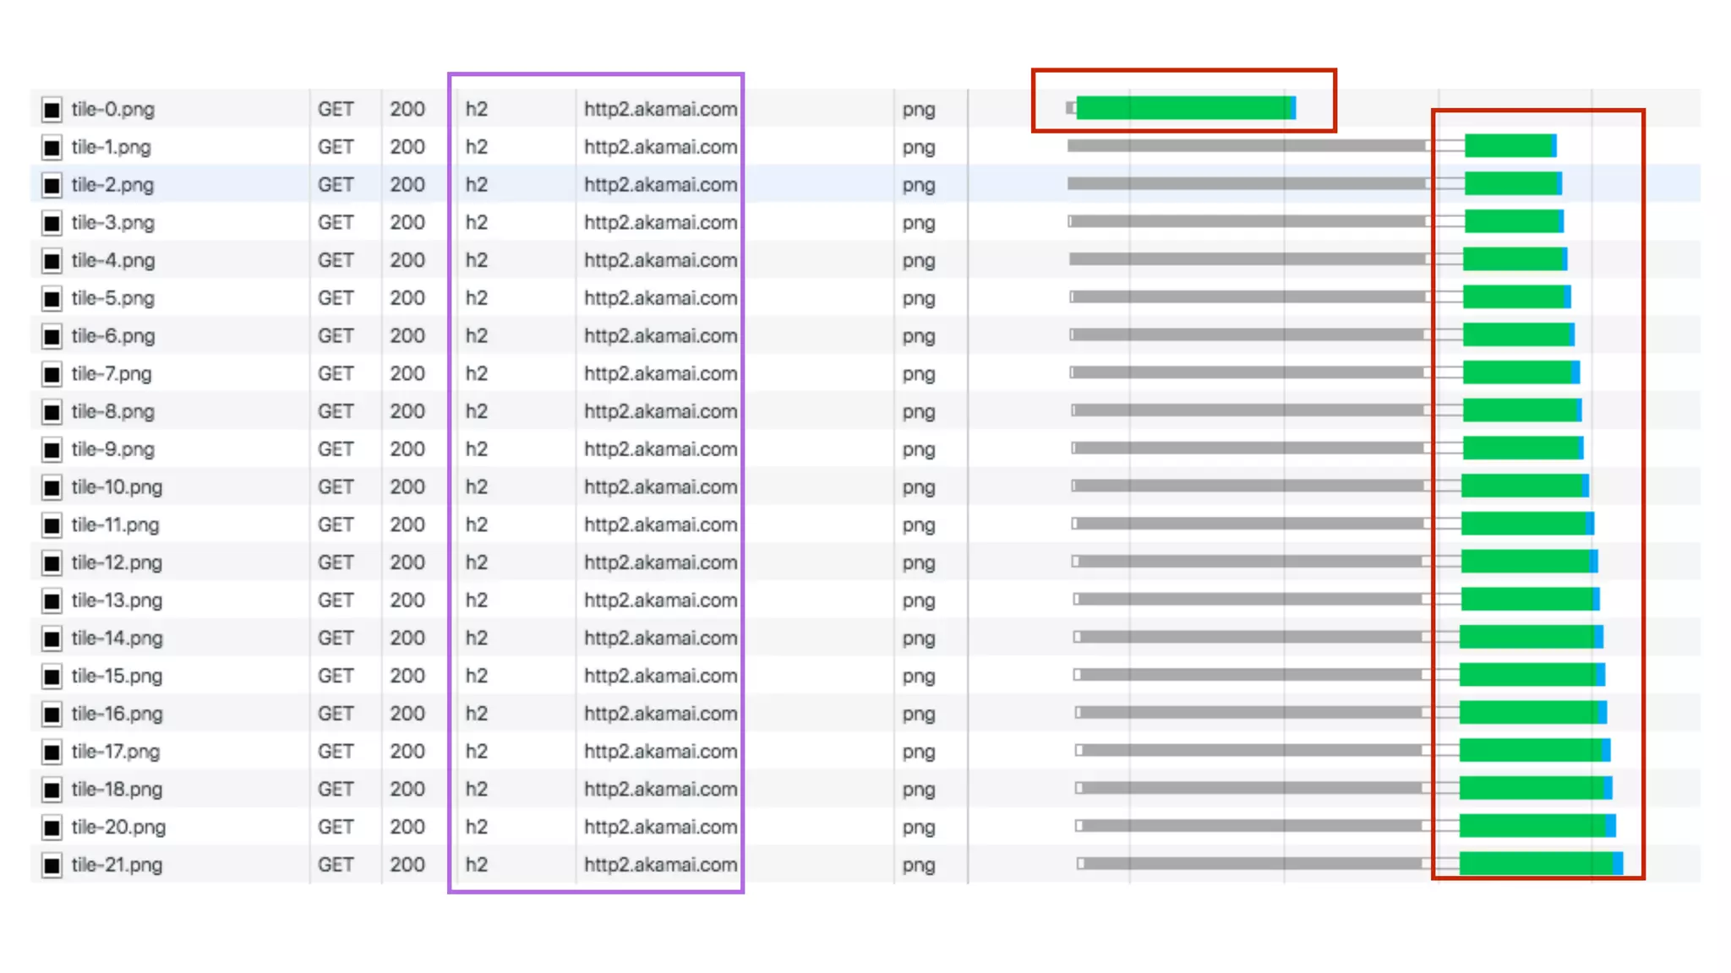Click the file icon beside tile-18.png

(52, 791)
